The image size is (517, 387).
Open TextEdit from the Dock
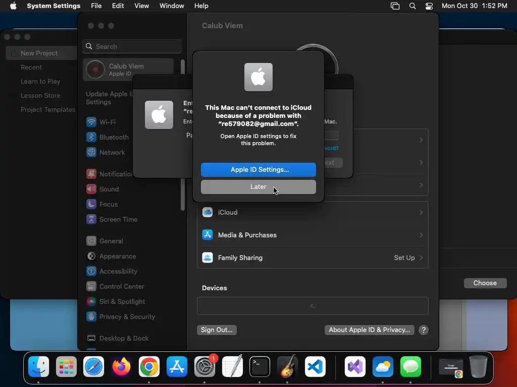pyautogui.click(x=232, y=366)
